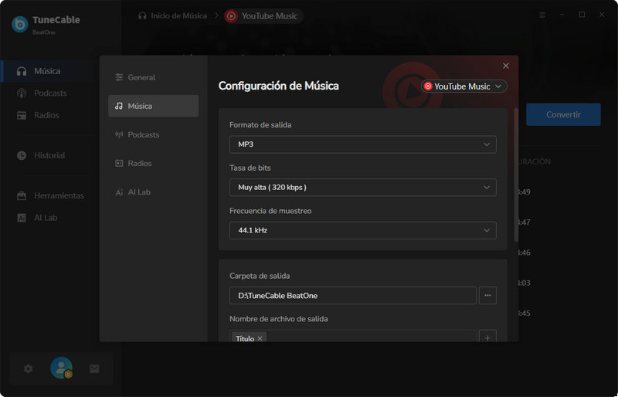Expand Frecuencia de muestreo dropdown

tap(362, 230)
